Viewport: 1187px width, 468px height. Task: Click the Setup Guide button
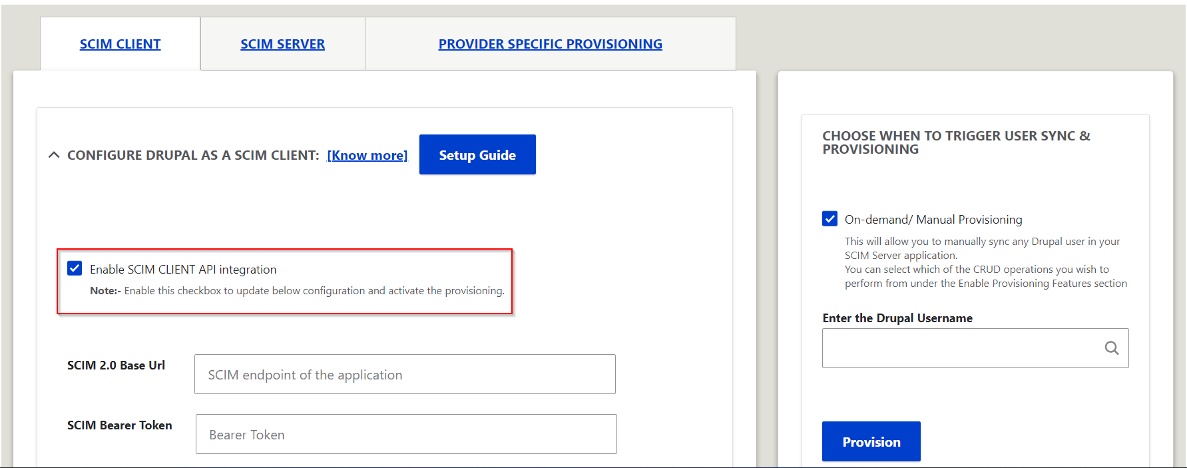tap(477, 154)
